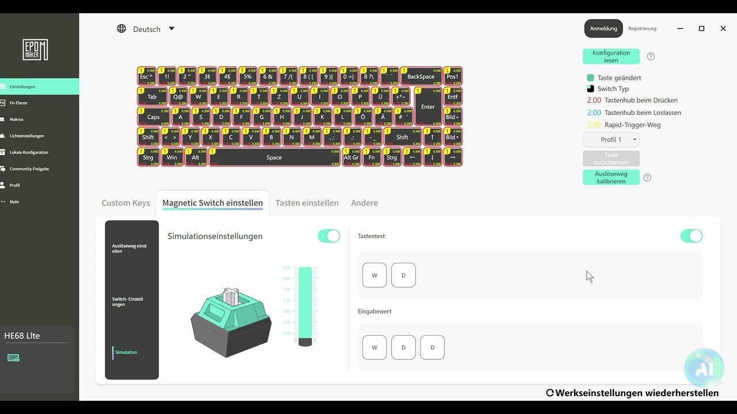This screenshot has height=414, width=737.
Task: Click the green key travel gauge bar
Action: [305, 306]
